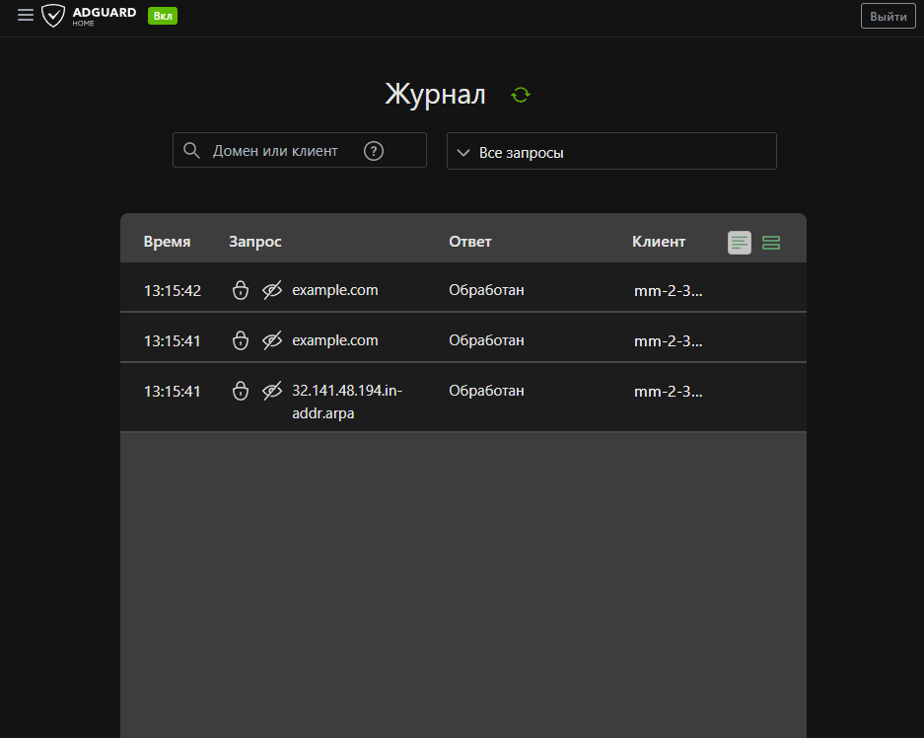Image resolution: width=924 pixels, height=738 pixels.
Task: Click crossed-eye icon in 13:15:42 row
Action: tap(271, 290)
